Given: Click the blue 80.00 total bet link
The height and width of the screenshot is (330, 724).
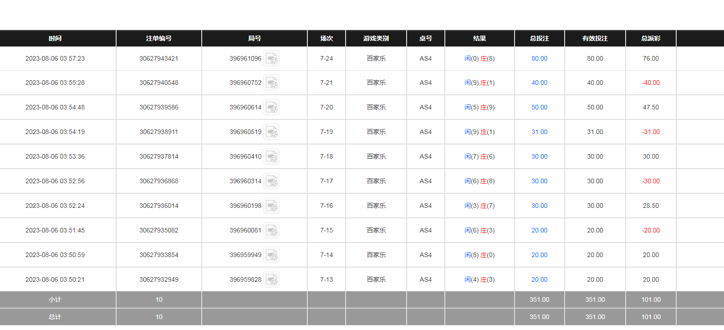Looking at the screenshot, I should tap(539, 58).
